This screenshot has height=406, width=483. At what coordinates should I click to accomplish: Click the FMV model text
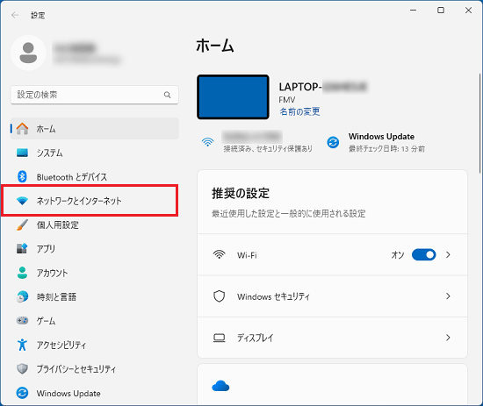point(287,100)
